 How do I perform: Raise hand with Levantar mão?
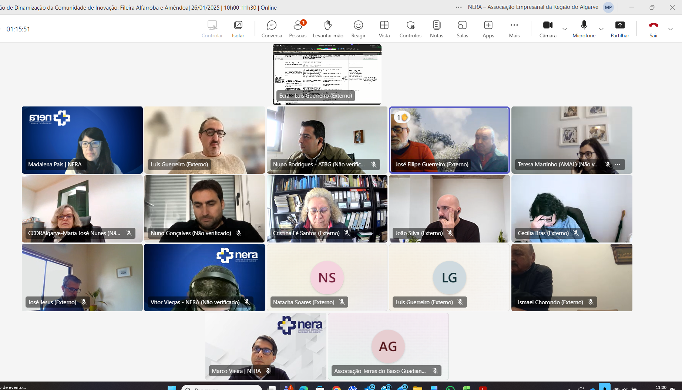pos(328,29)
